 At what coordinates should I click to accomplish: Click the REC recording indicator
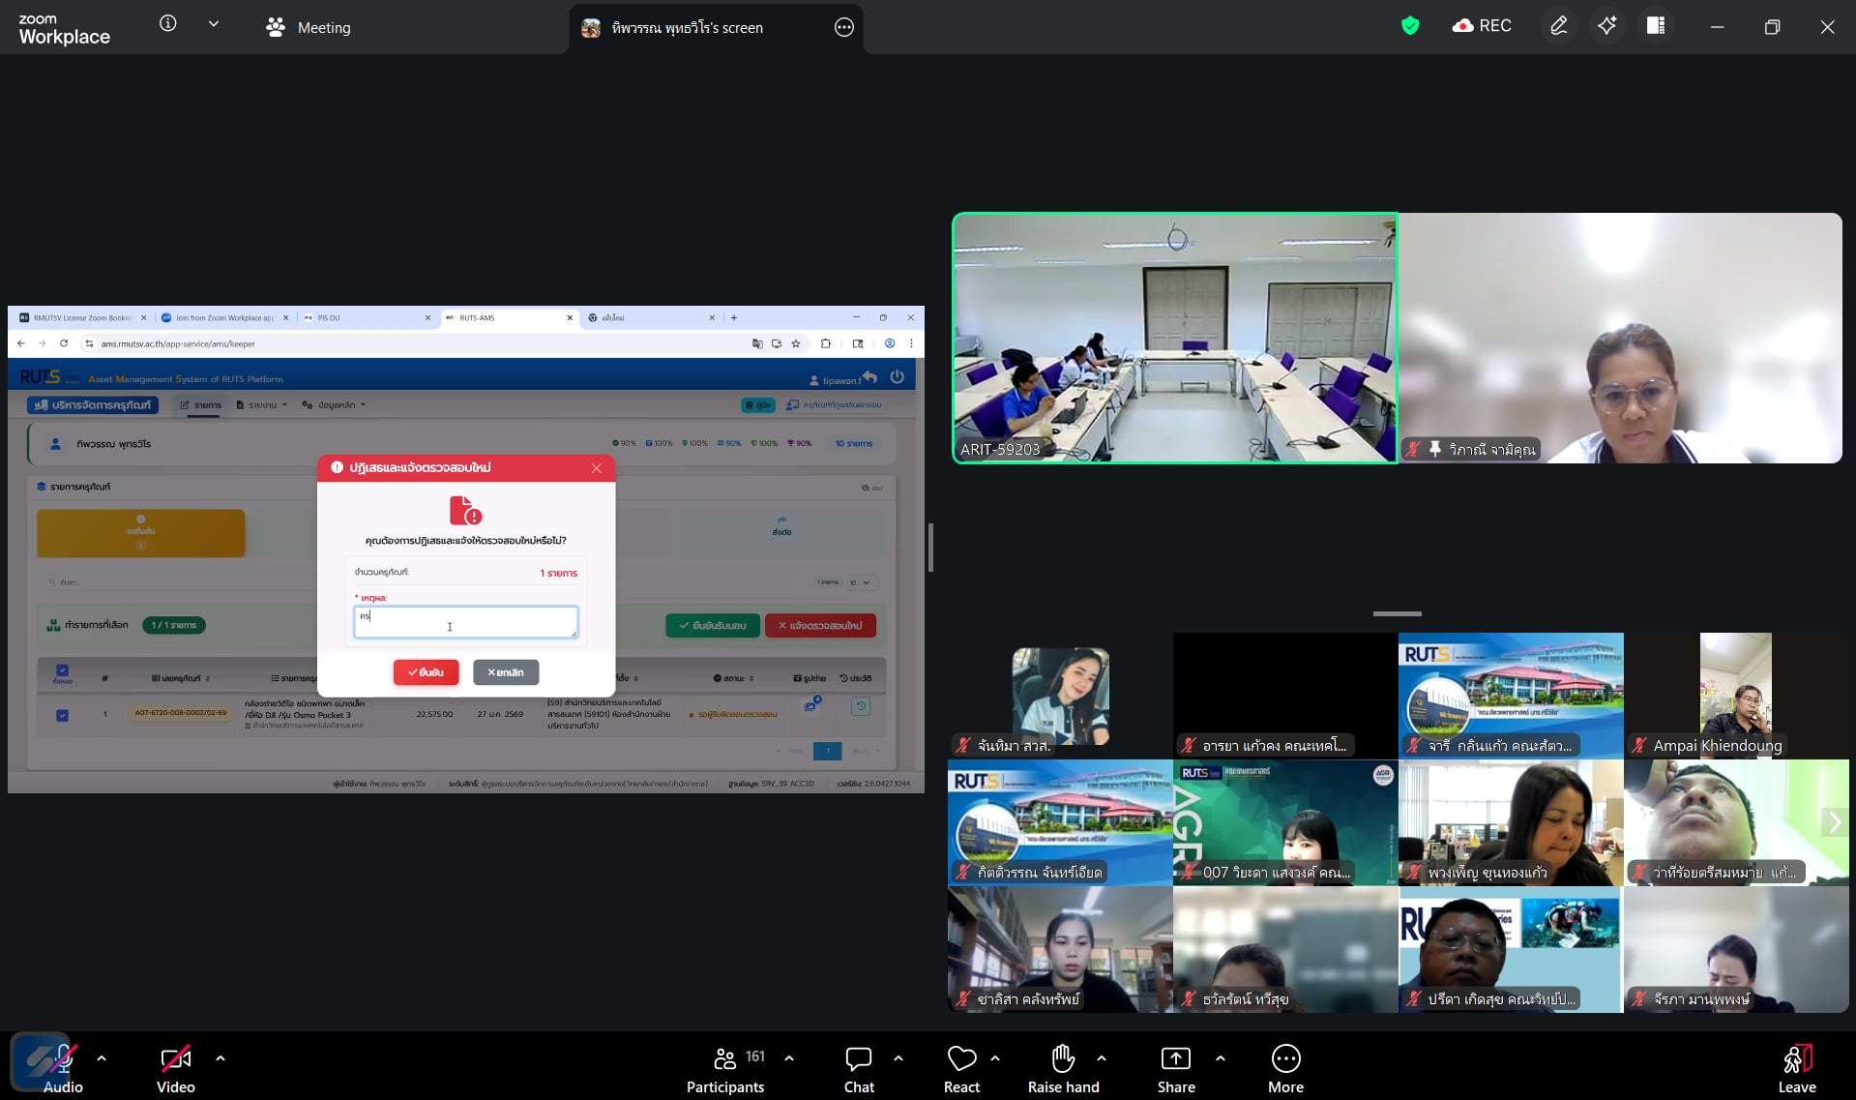coord(1482,26)
